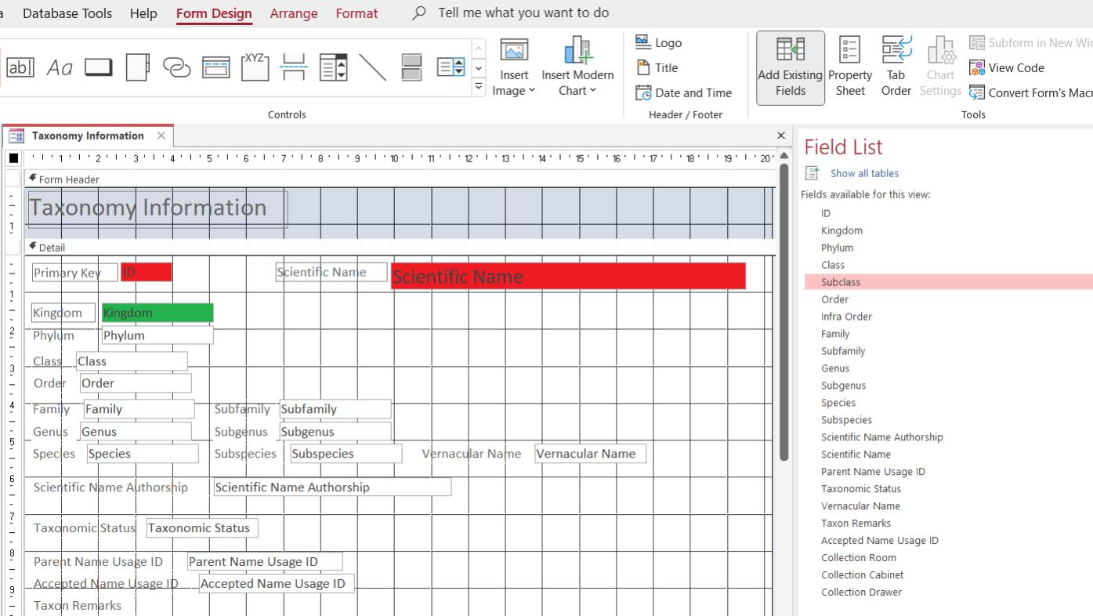The image size is (1093, 616).
Task: Select the Taxonomy Information document tab
Action: click(87, 136)
